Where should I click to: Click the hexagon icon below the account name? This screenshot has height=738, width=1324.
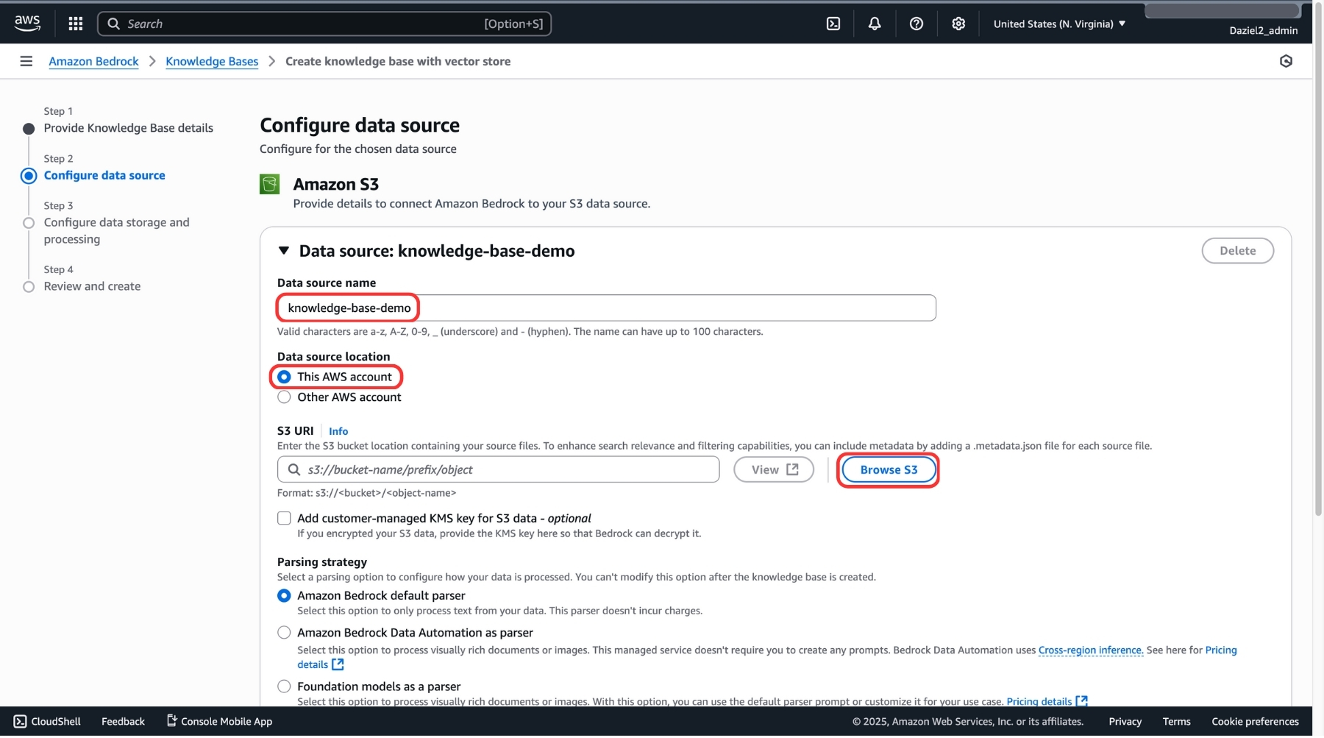[x=1285, y=61]
